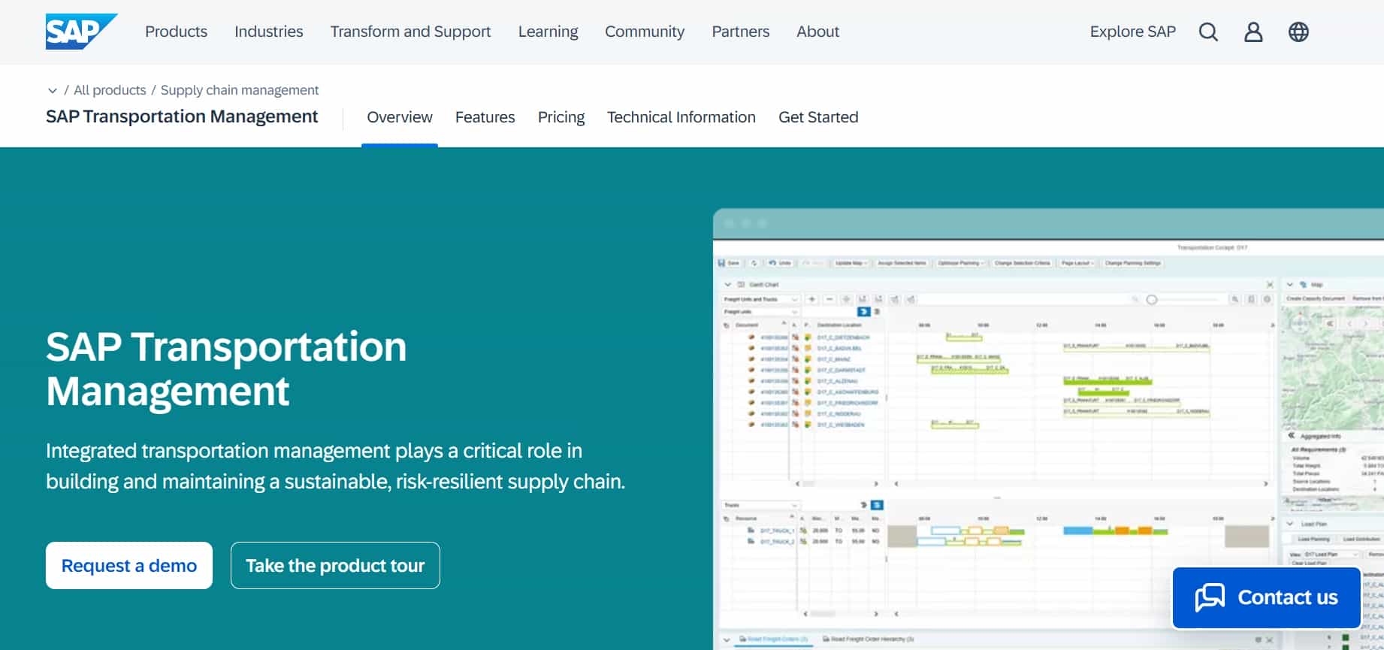Open the search icon in header
Image resolution: width=1384 pixels, height=650 pixels.
tap(1208, 32)
